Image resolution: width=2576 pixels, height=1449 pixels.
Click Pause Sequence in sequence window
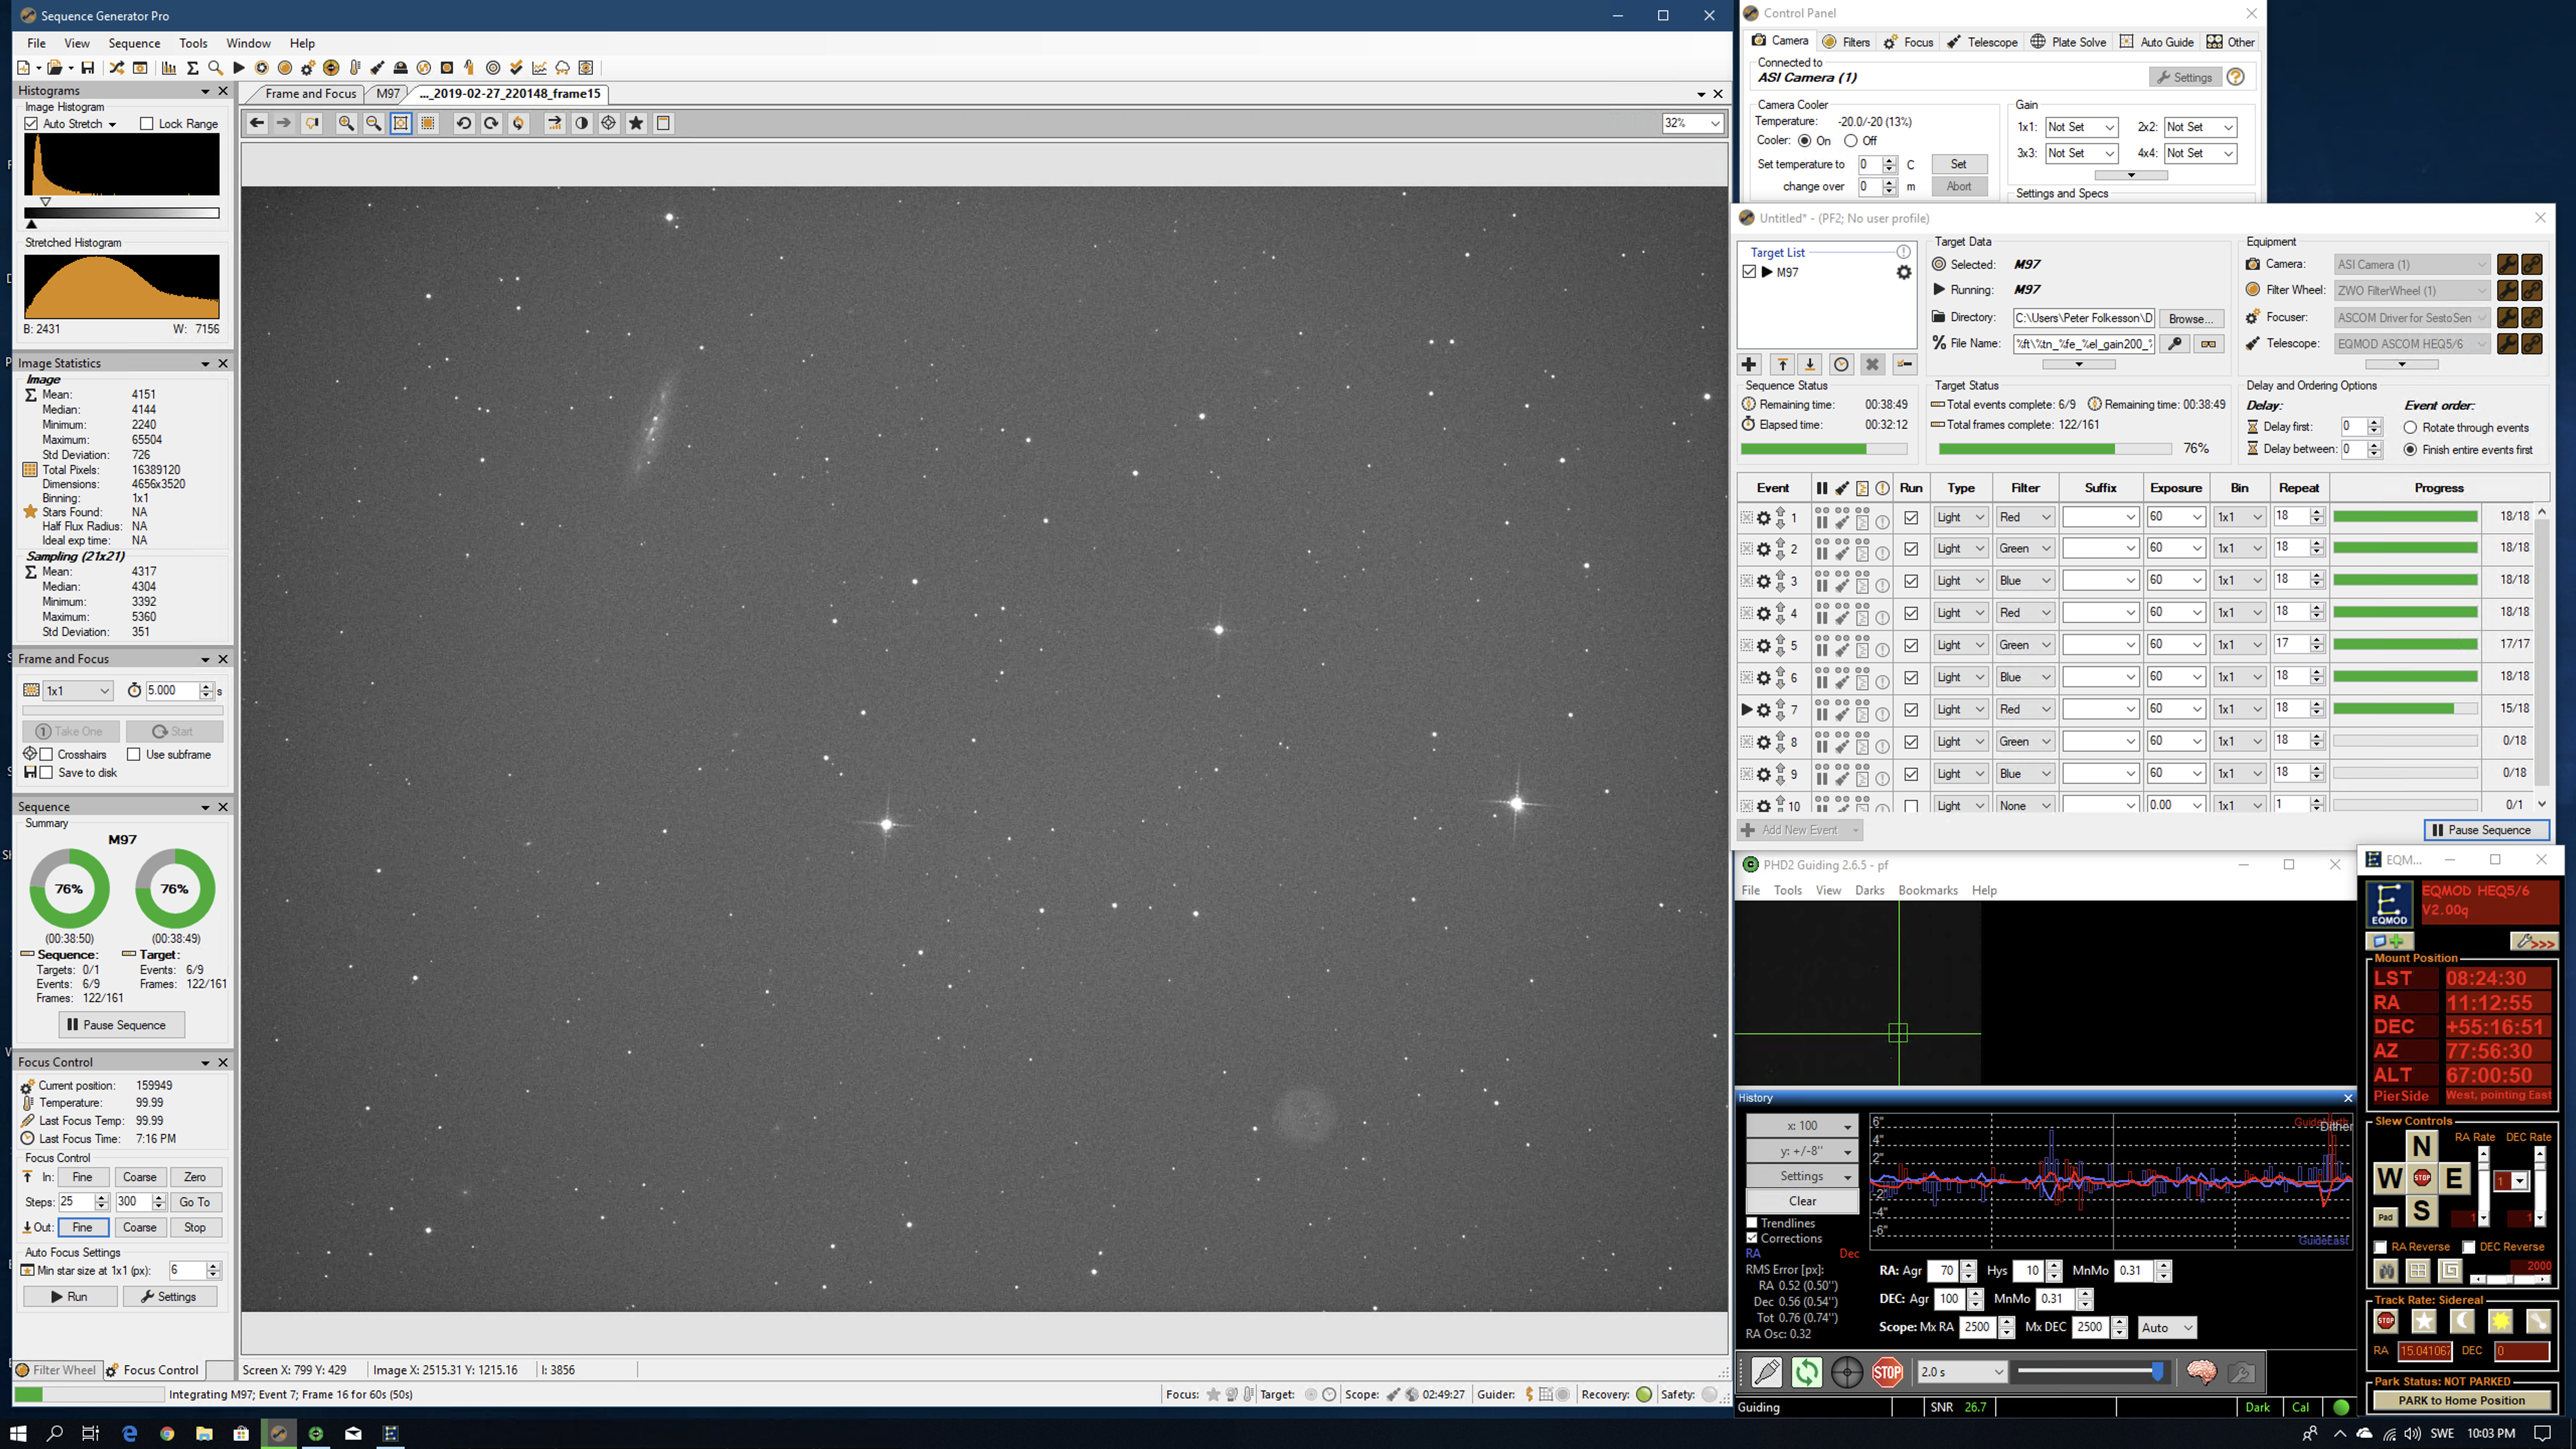coord(2486,830)
